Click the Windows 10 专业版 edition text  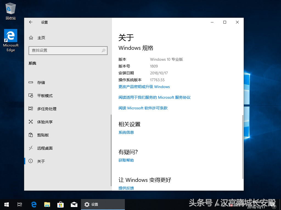click(167, 59)
